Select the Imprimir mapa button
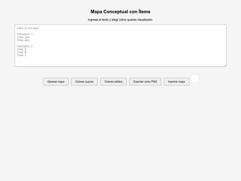This screenshot has height=181, width=241. click(x=176, y=82)
